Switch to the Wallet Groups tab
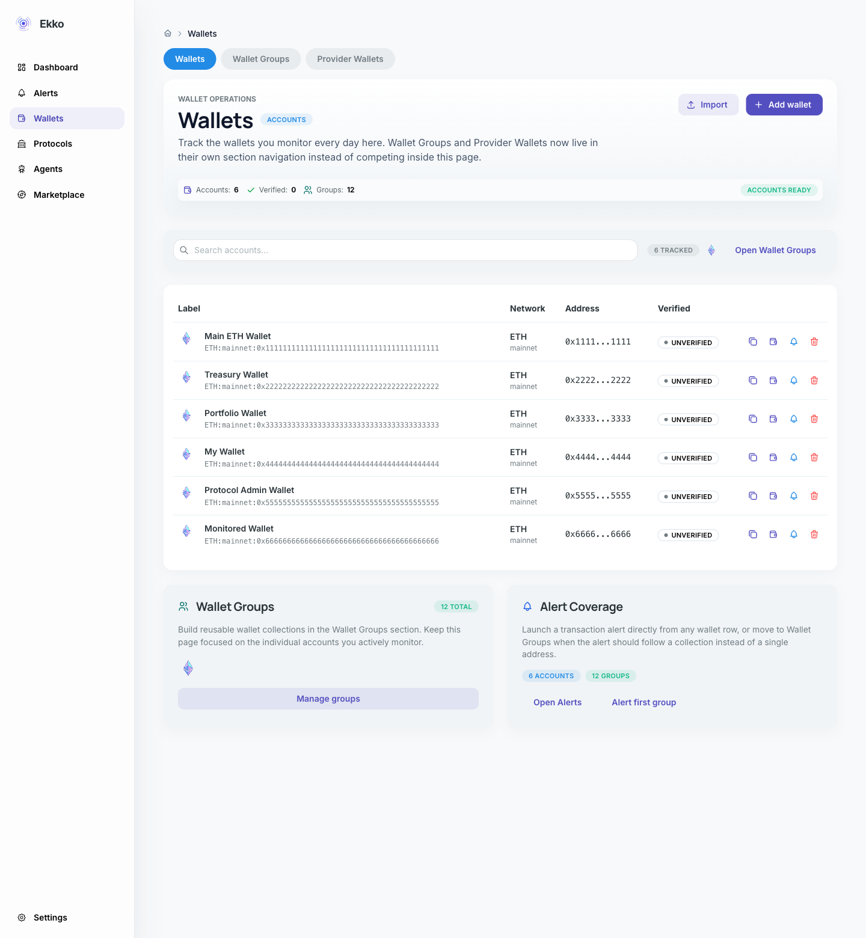The image size is (866, 938). 261,59
